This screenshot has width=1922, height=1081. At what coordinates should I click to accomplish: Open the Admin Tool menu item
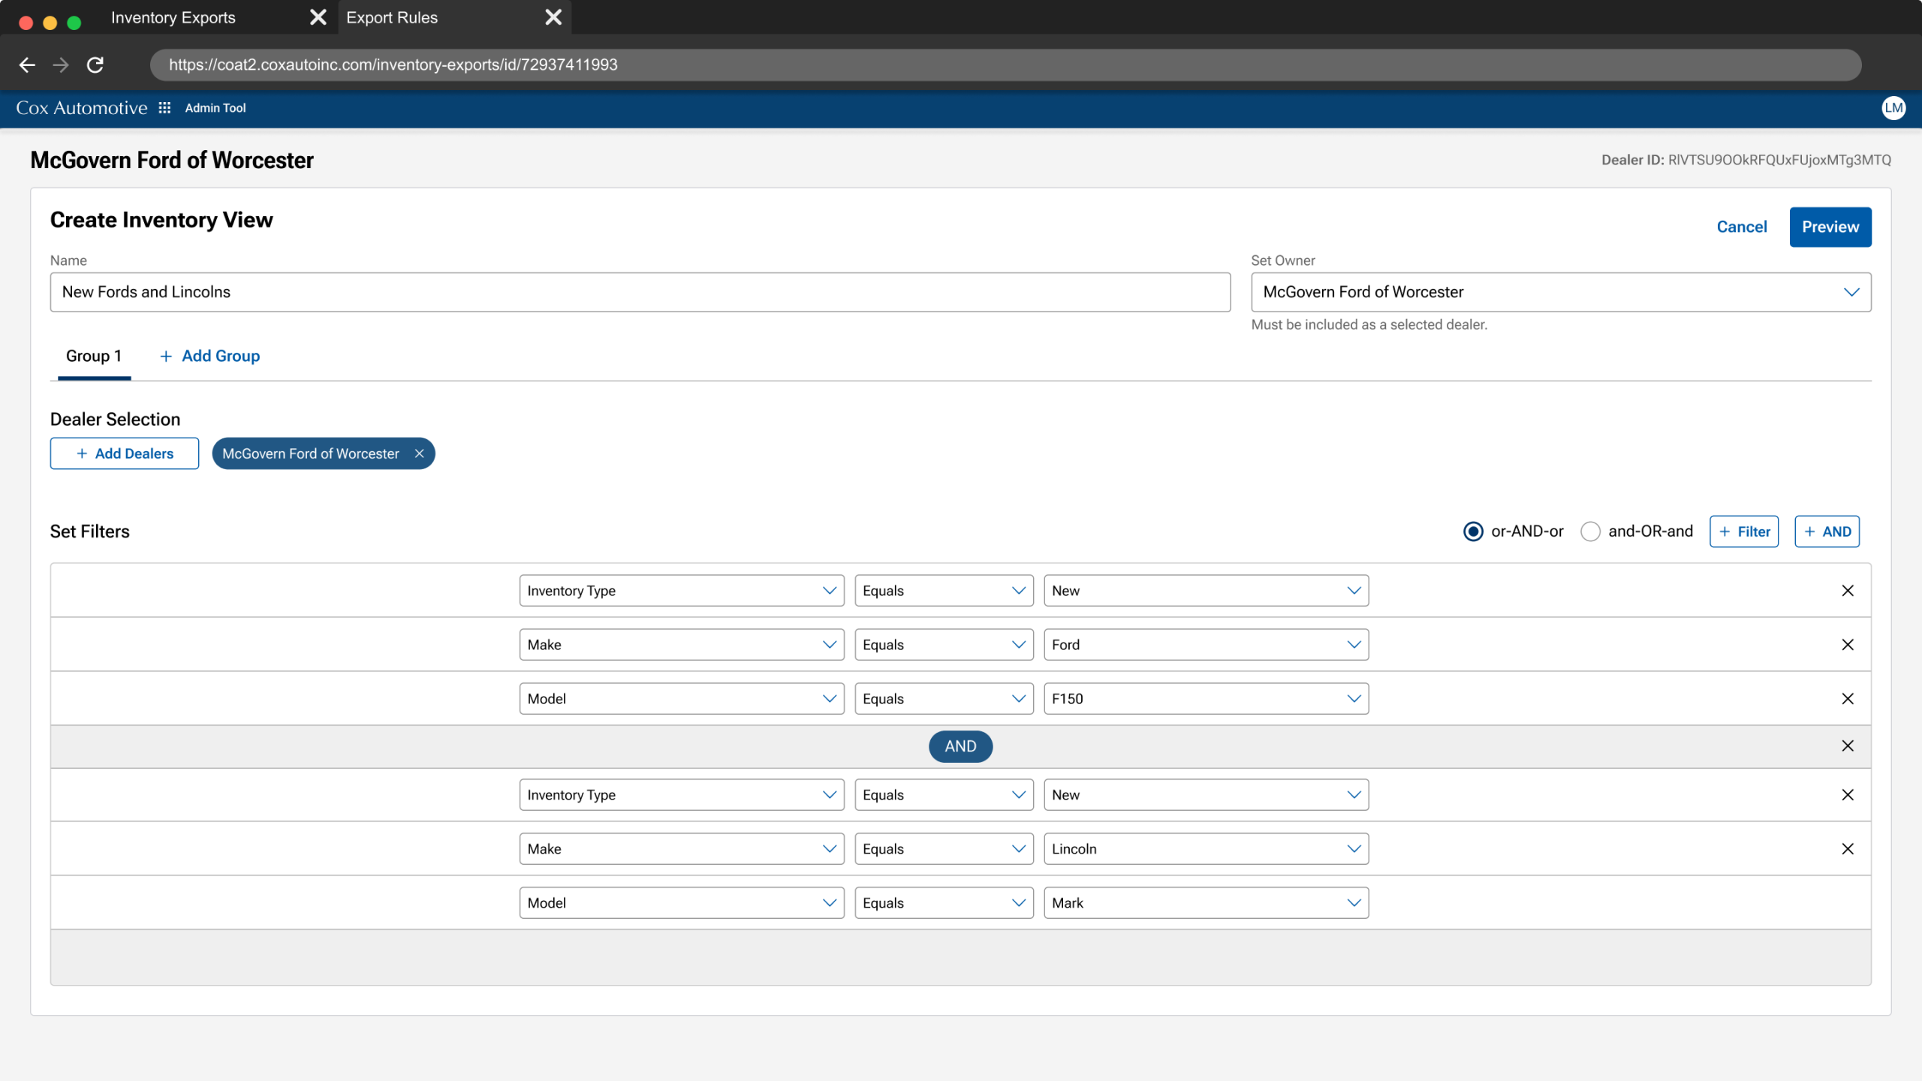pos(215,108)
